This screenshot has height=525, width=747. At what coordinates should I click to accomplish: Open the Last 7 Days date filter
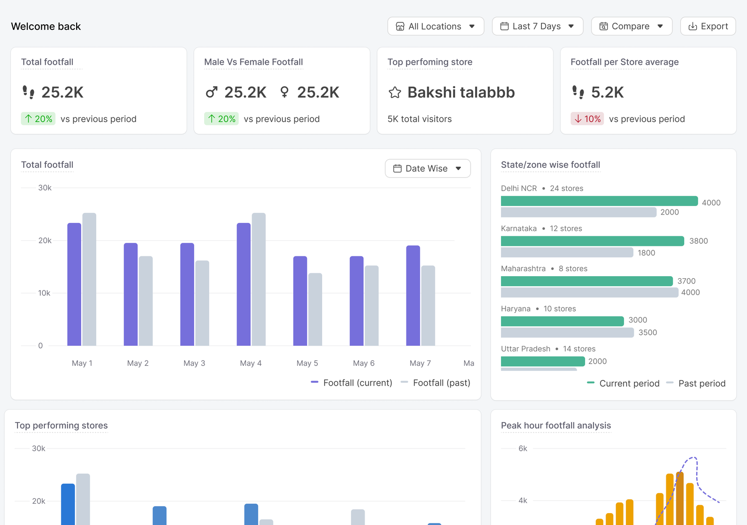click(537, 26)
